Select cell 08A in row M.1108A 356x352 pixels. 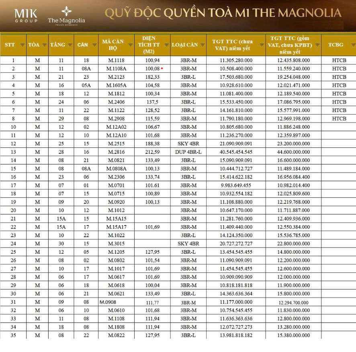pos(86,69)
